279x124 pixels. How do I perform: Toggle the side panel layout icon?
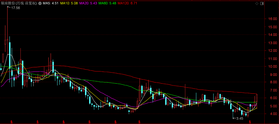tap(262, 3)
